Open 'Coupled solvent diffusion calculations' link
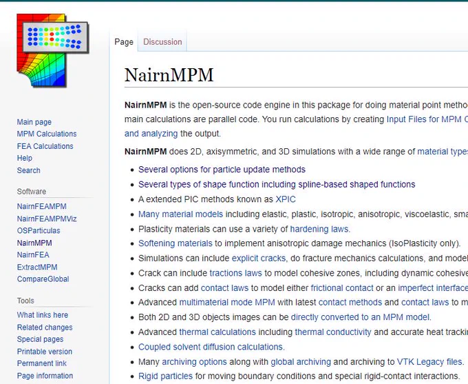This screenshot has height=384, width=468. (211, 347)
